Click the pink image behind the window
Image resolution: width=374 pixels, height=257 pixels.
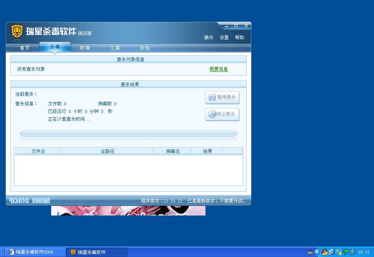pos(128,211)
